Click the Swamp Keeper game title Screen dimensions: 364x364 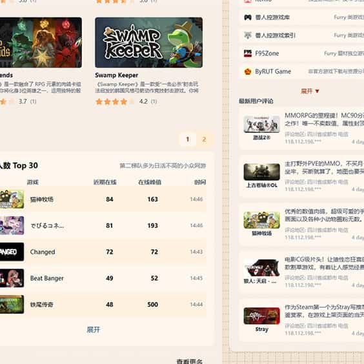coord(117,76)
